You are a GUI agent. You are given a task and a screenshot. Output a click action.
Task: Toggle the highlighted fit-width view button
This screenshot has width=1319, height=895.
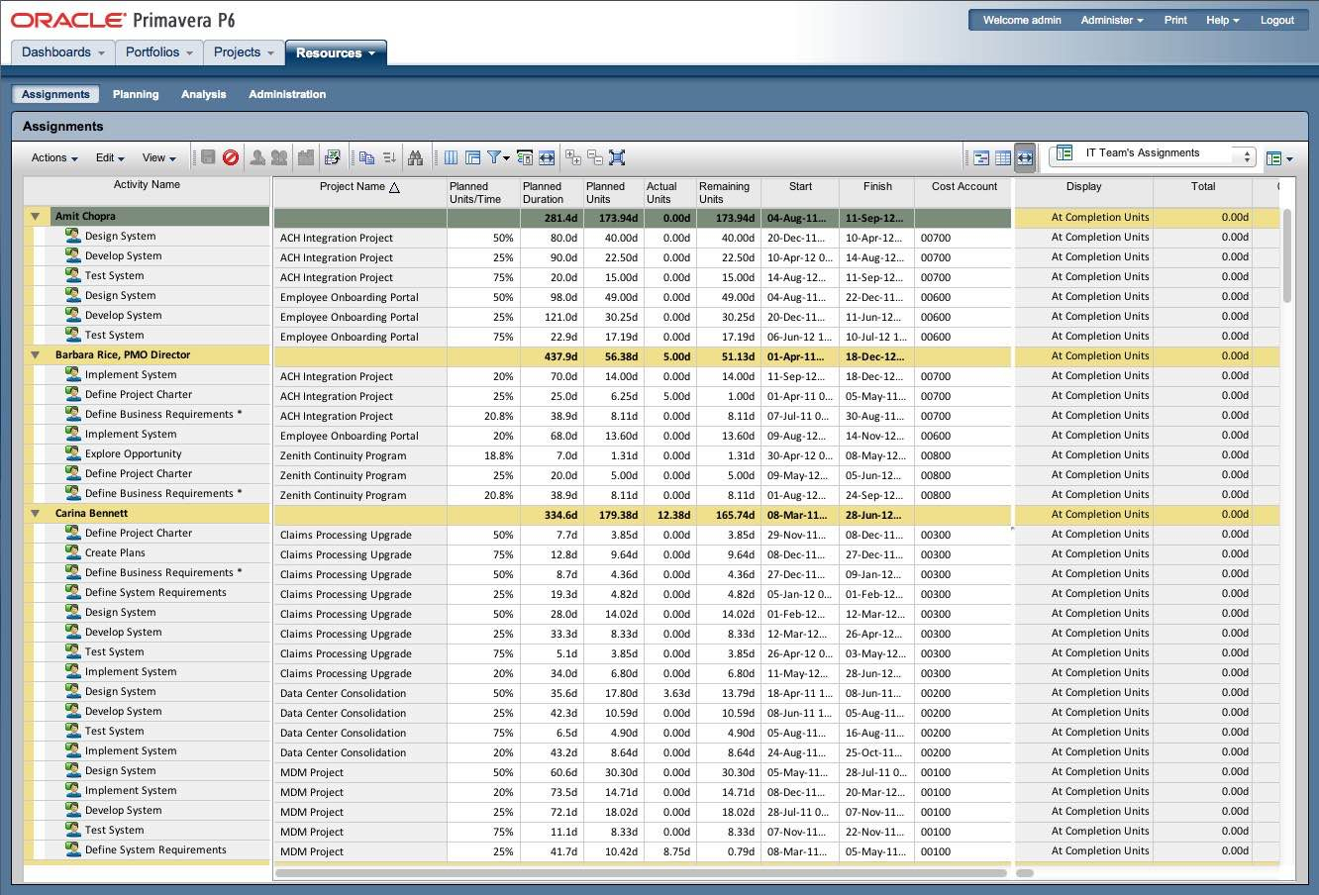pos(1025,157)
